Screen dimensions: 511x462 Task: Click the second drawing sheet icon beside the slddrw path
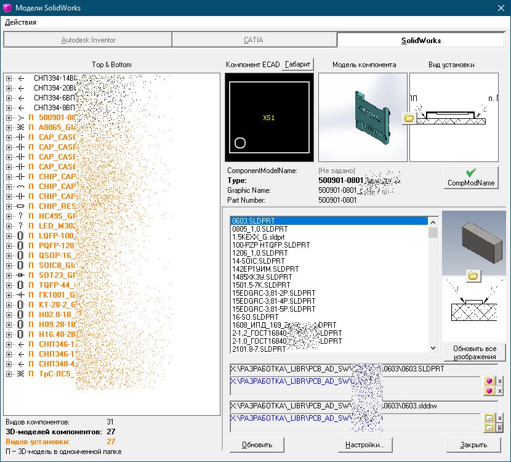[489, 428]
